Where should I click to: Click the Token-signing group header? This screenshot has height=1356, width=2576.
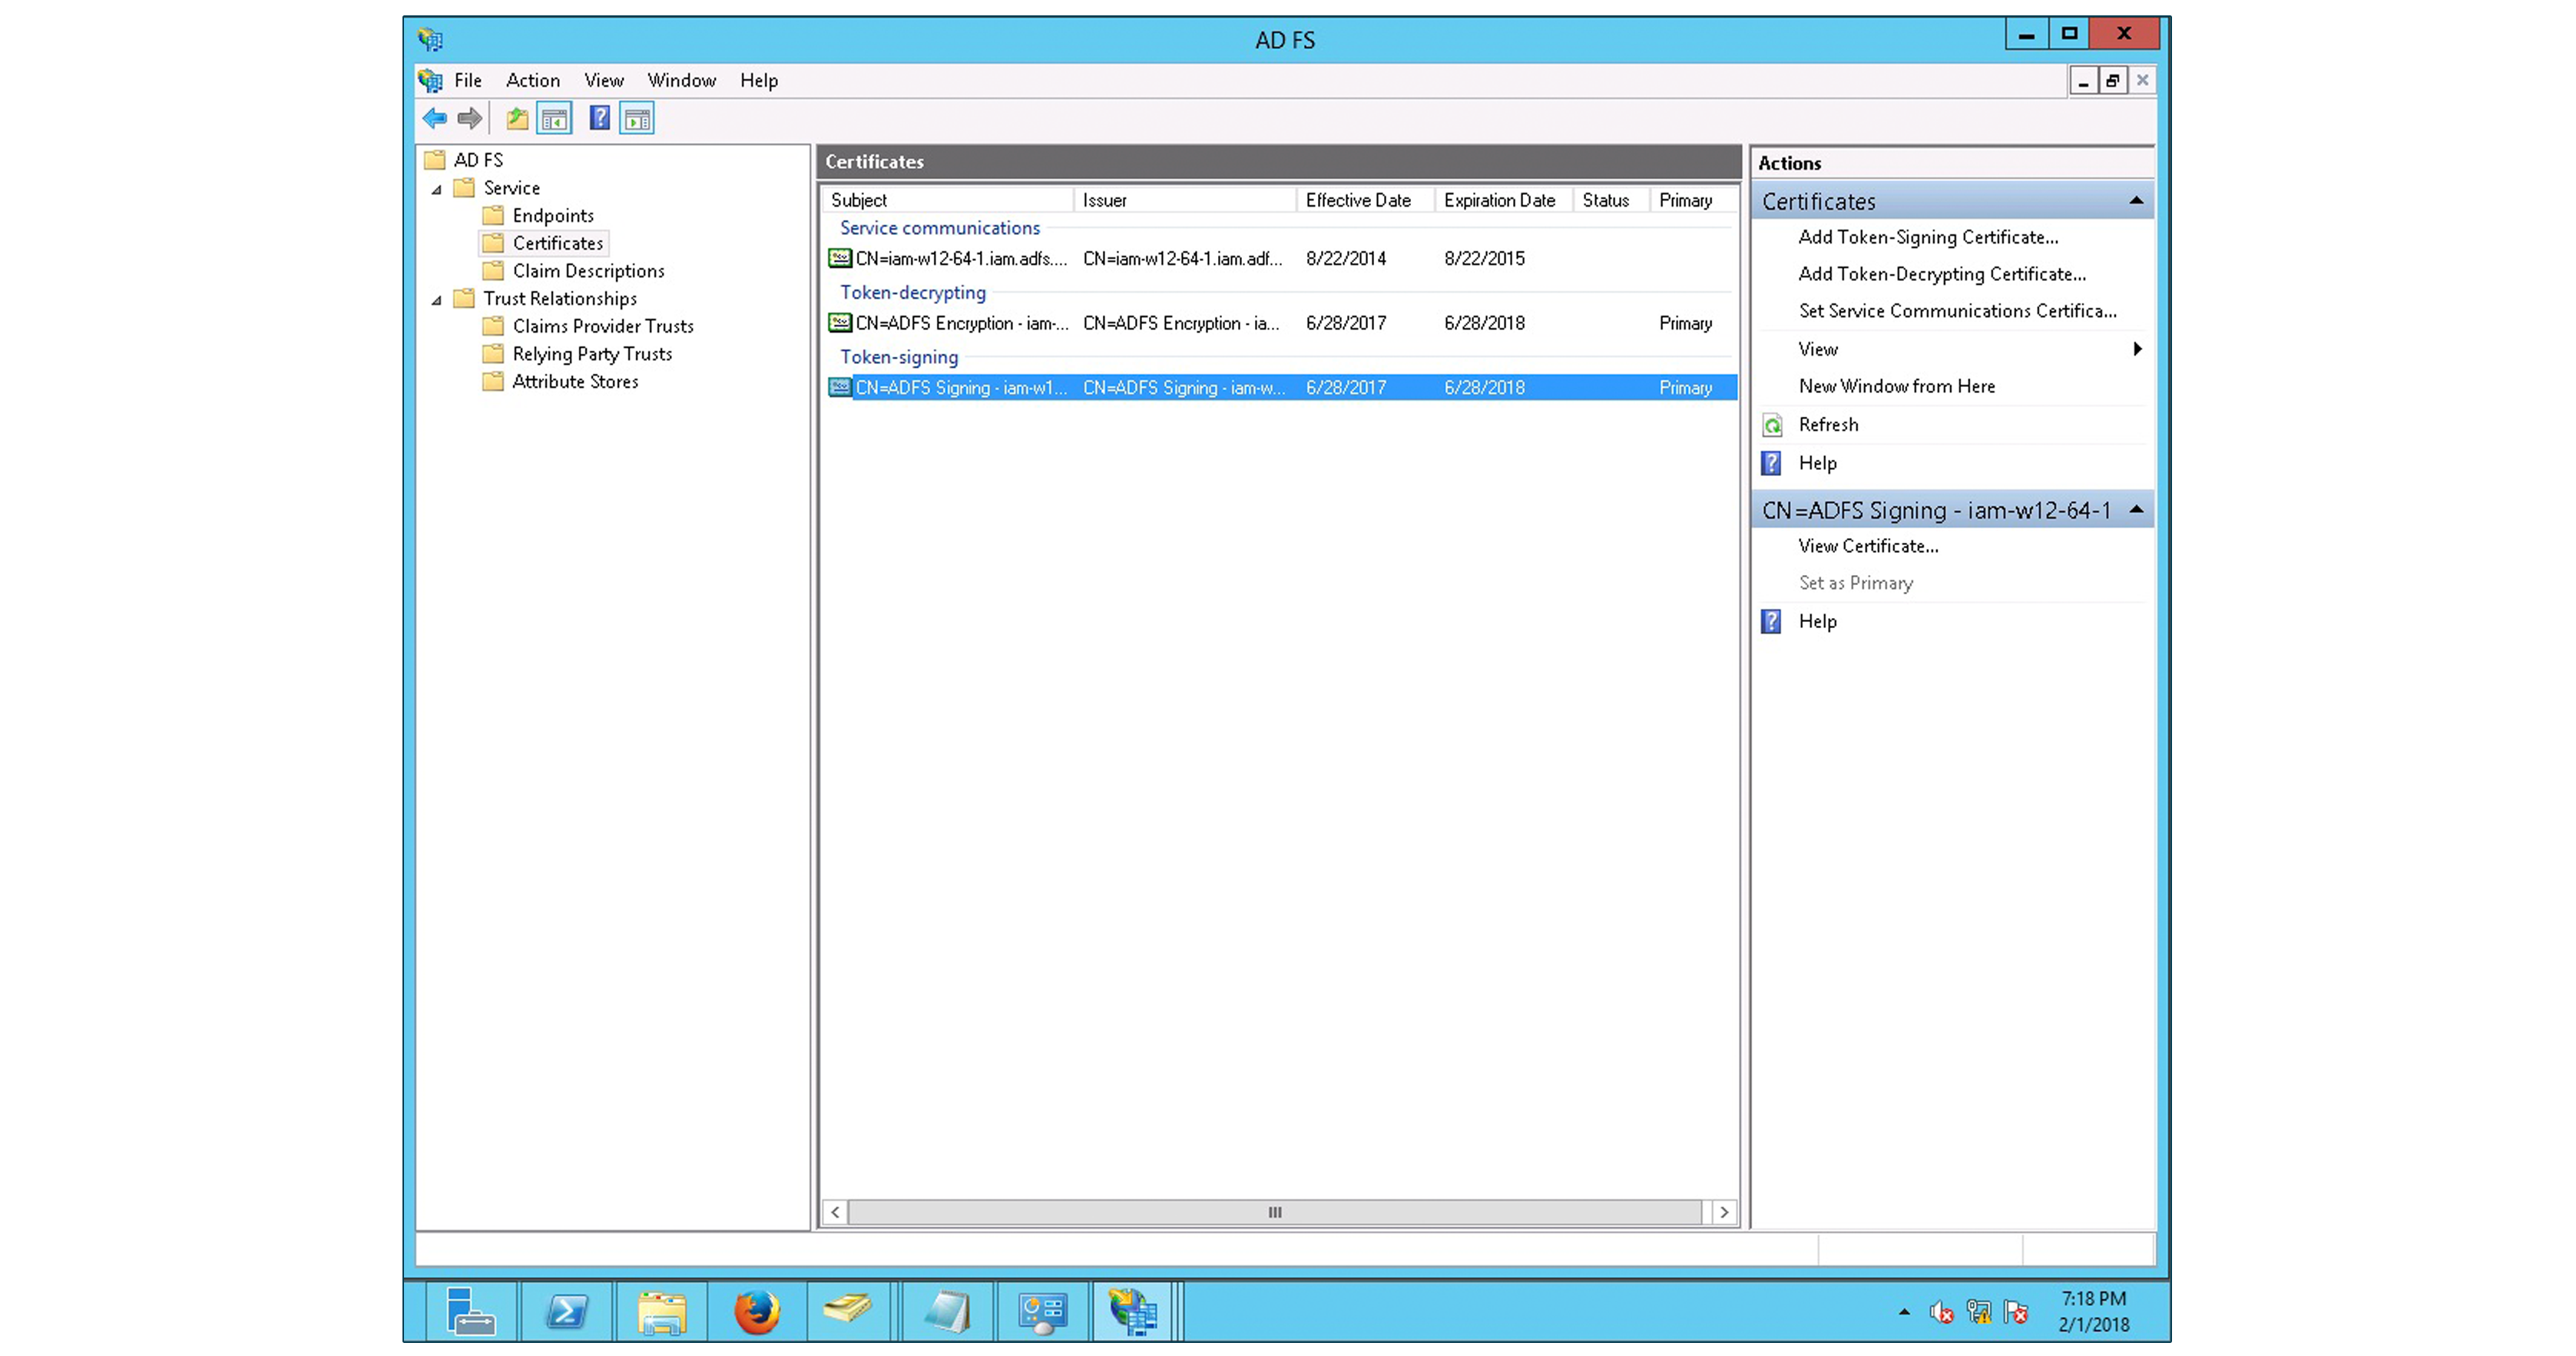(x=898, y=357)
